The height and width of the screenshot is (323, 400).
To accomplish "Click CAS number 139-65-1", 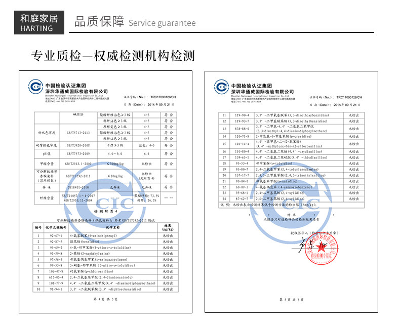I will tap(242, 157).
